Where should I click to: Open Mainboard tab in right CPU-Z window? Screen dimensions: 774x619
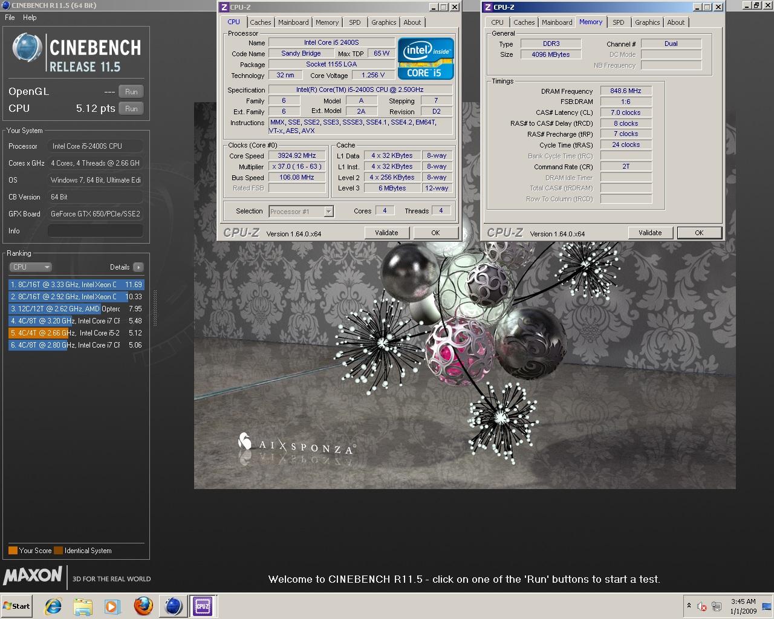(x=557, y=22)
